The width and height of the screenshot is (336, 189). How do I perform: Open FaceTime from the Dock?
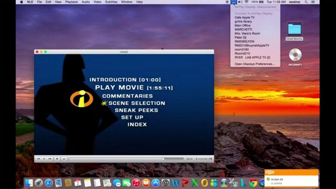(126, 183)
